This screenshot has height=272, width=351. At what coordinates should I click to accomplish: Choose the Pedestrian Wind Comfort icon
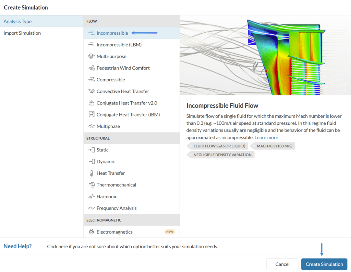click(91, 68)
